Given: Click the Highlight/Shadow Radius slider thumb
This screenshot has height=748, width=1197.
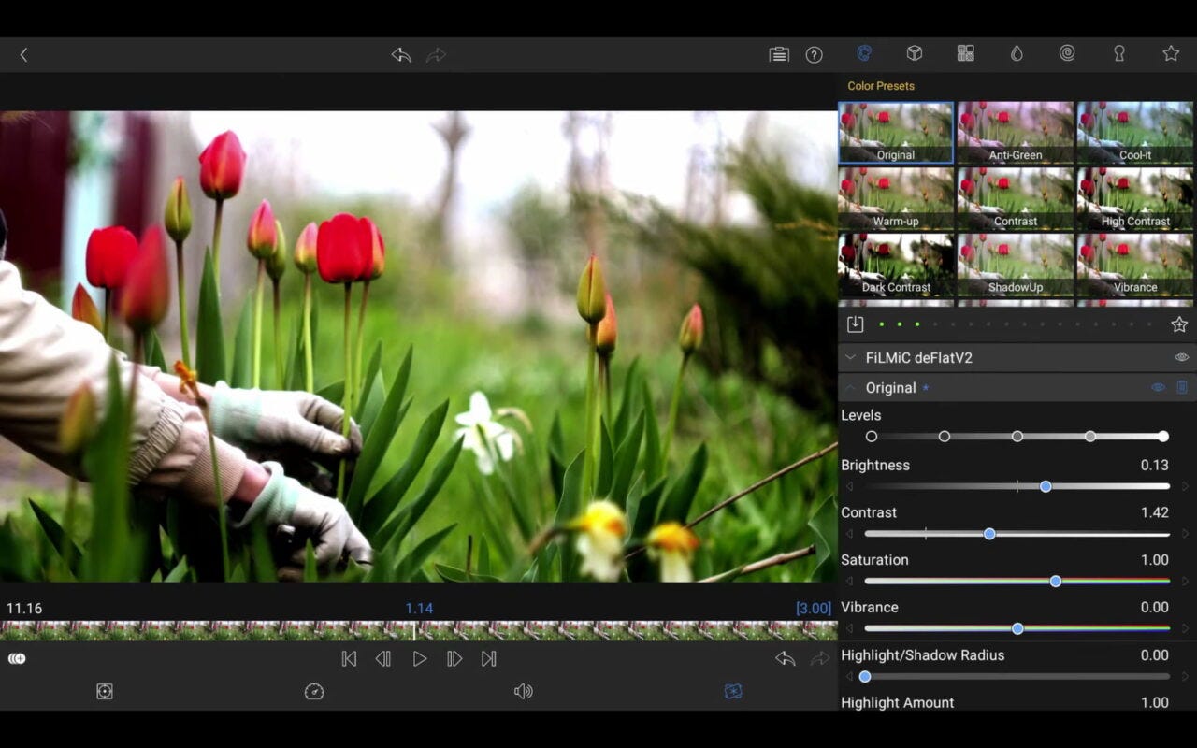Looking at the screenshot, I should [865, 676].
